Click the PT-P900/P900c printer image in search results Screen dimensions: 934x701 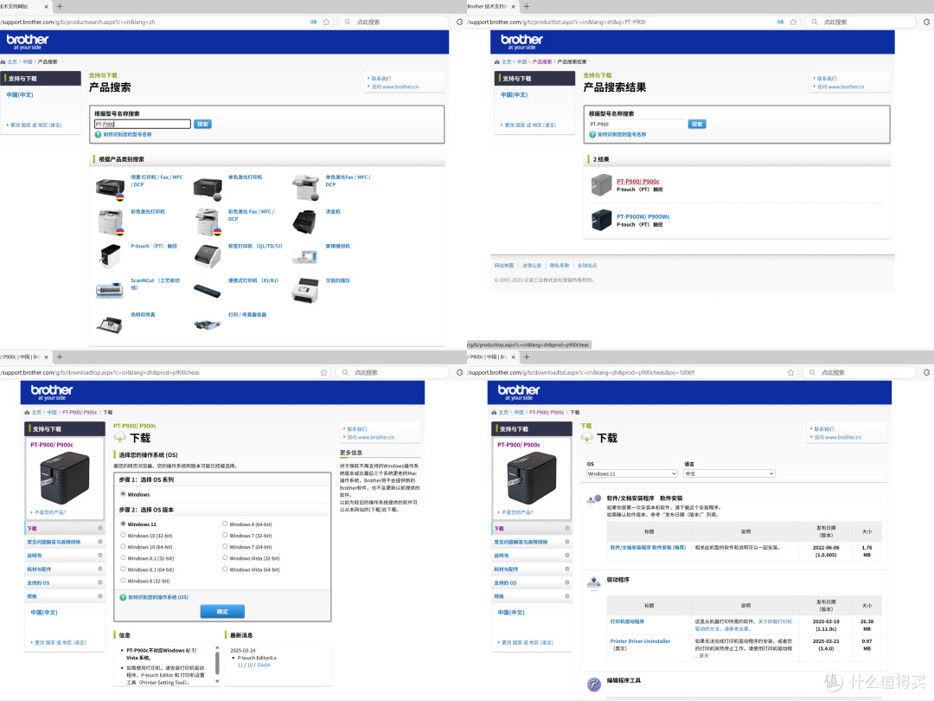tap(601, 185)
